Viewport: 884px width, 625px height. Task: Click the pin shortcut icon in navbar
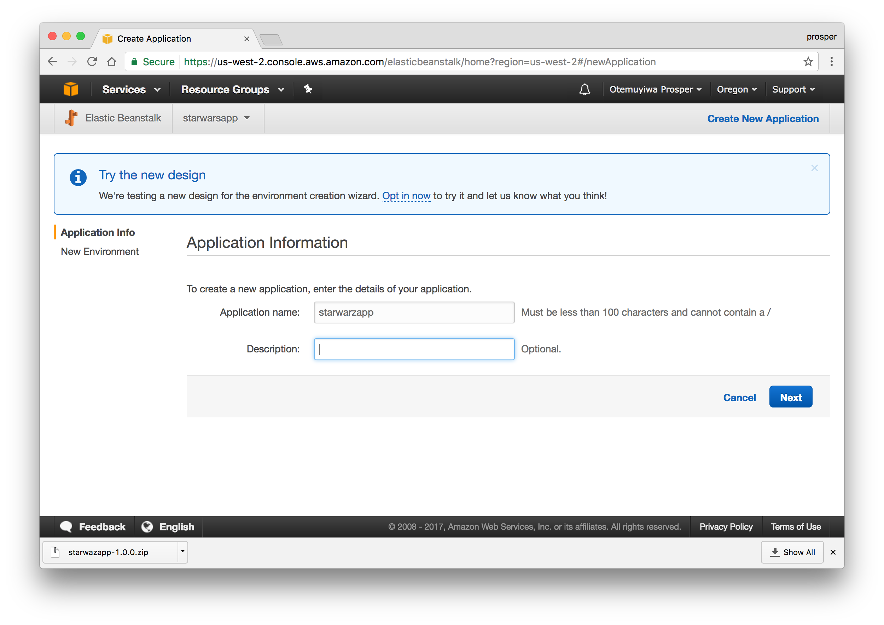[308, 89]
